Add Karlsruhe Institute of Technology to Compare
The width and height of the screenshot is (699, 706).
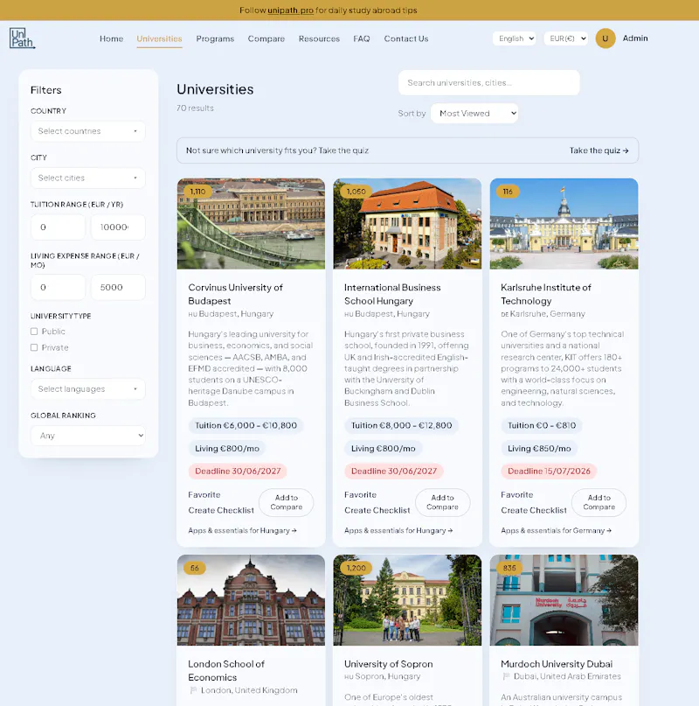pos(599,502)
